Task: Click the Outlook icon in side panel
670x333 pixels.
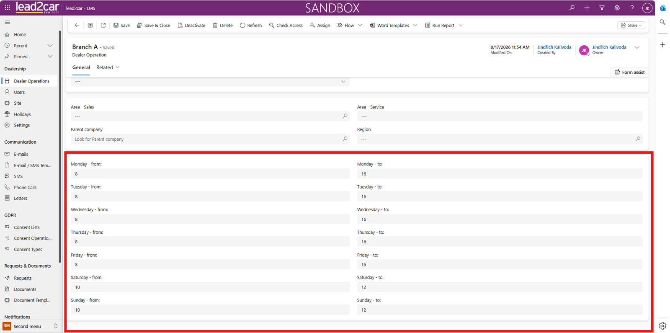Action: point(662,8)
